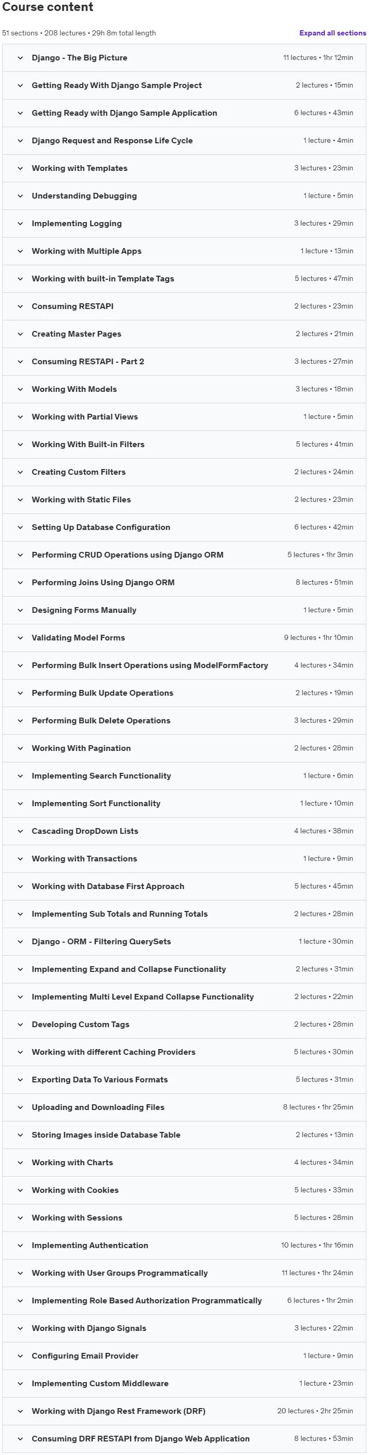
Task: Click chevron icon beside Implementing Logging
Action: point(20,224)
